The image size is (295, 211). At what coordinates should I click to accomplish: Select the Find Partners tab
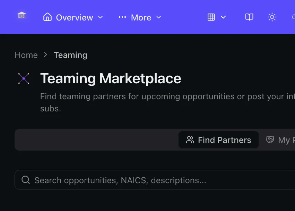coord(218,140)
